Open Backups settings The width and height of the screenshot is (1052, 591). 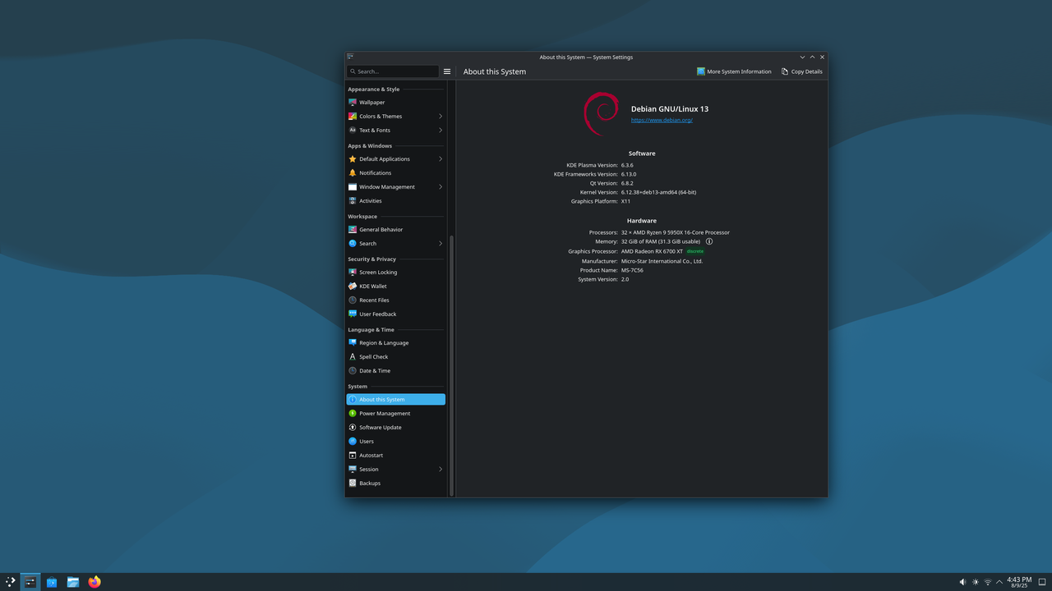click(x=395, y=483)
